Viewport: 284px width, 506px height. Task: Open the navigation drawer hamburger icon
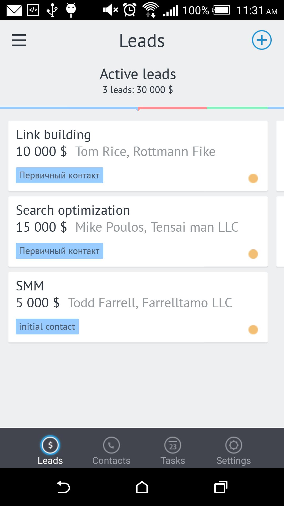[x=18, y=40]
